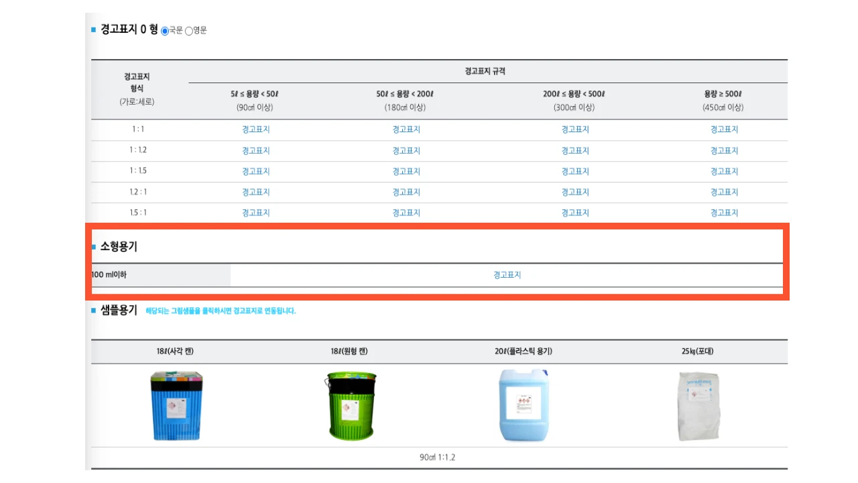Screen dimensions: 858x483
Task: Click the 18ℓ square can sample image
Action: 176,406
